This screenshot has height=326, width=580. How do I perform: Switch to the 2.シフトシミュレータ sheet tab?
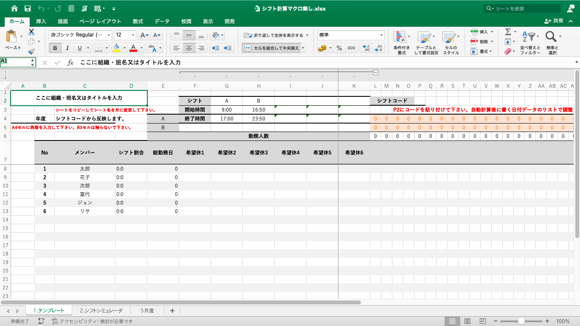[x=101, y=311]
